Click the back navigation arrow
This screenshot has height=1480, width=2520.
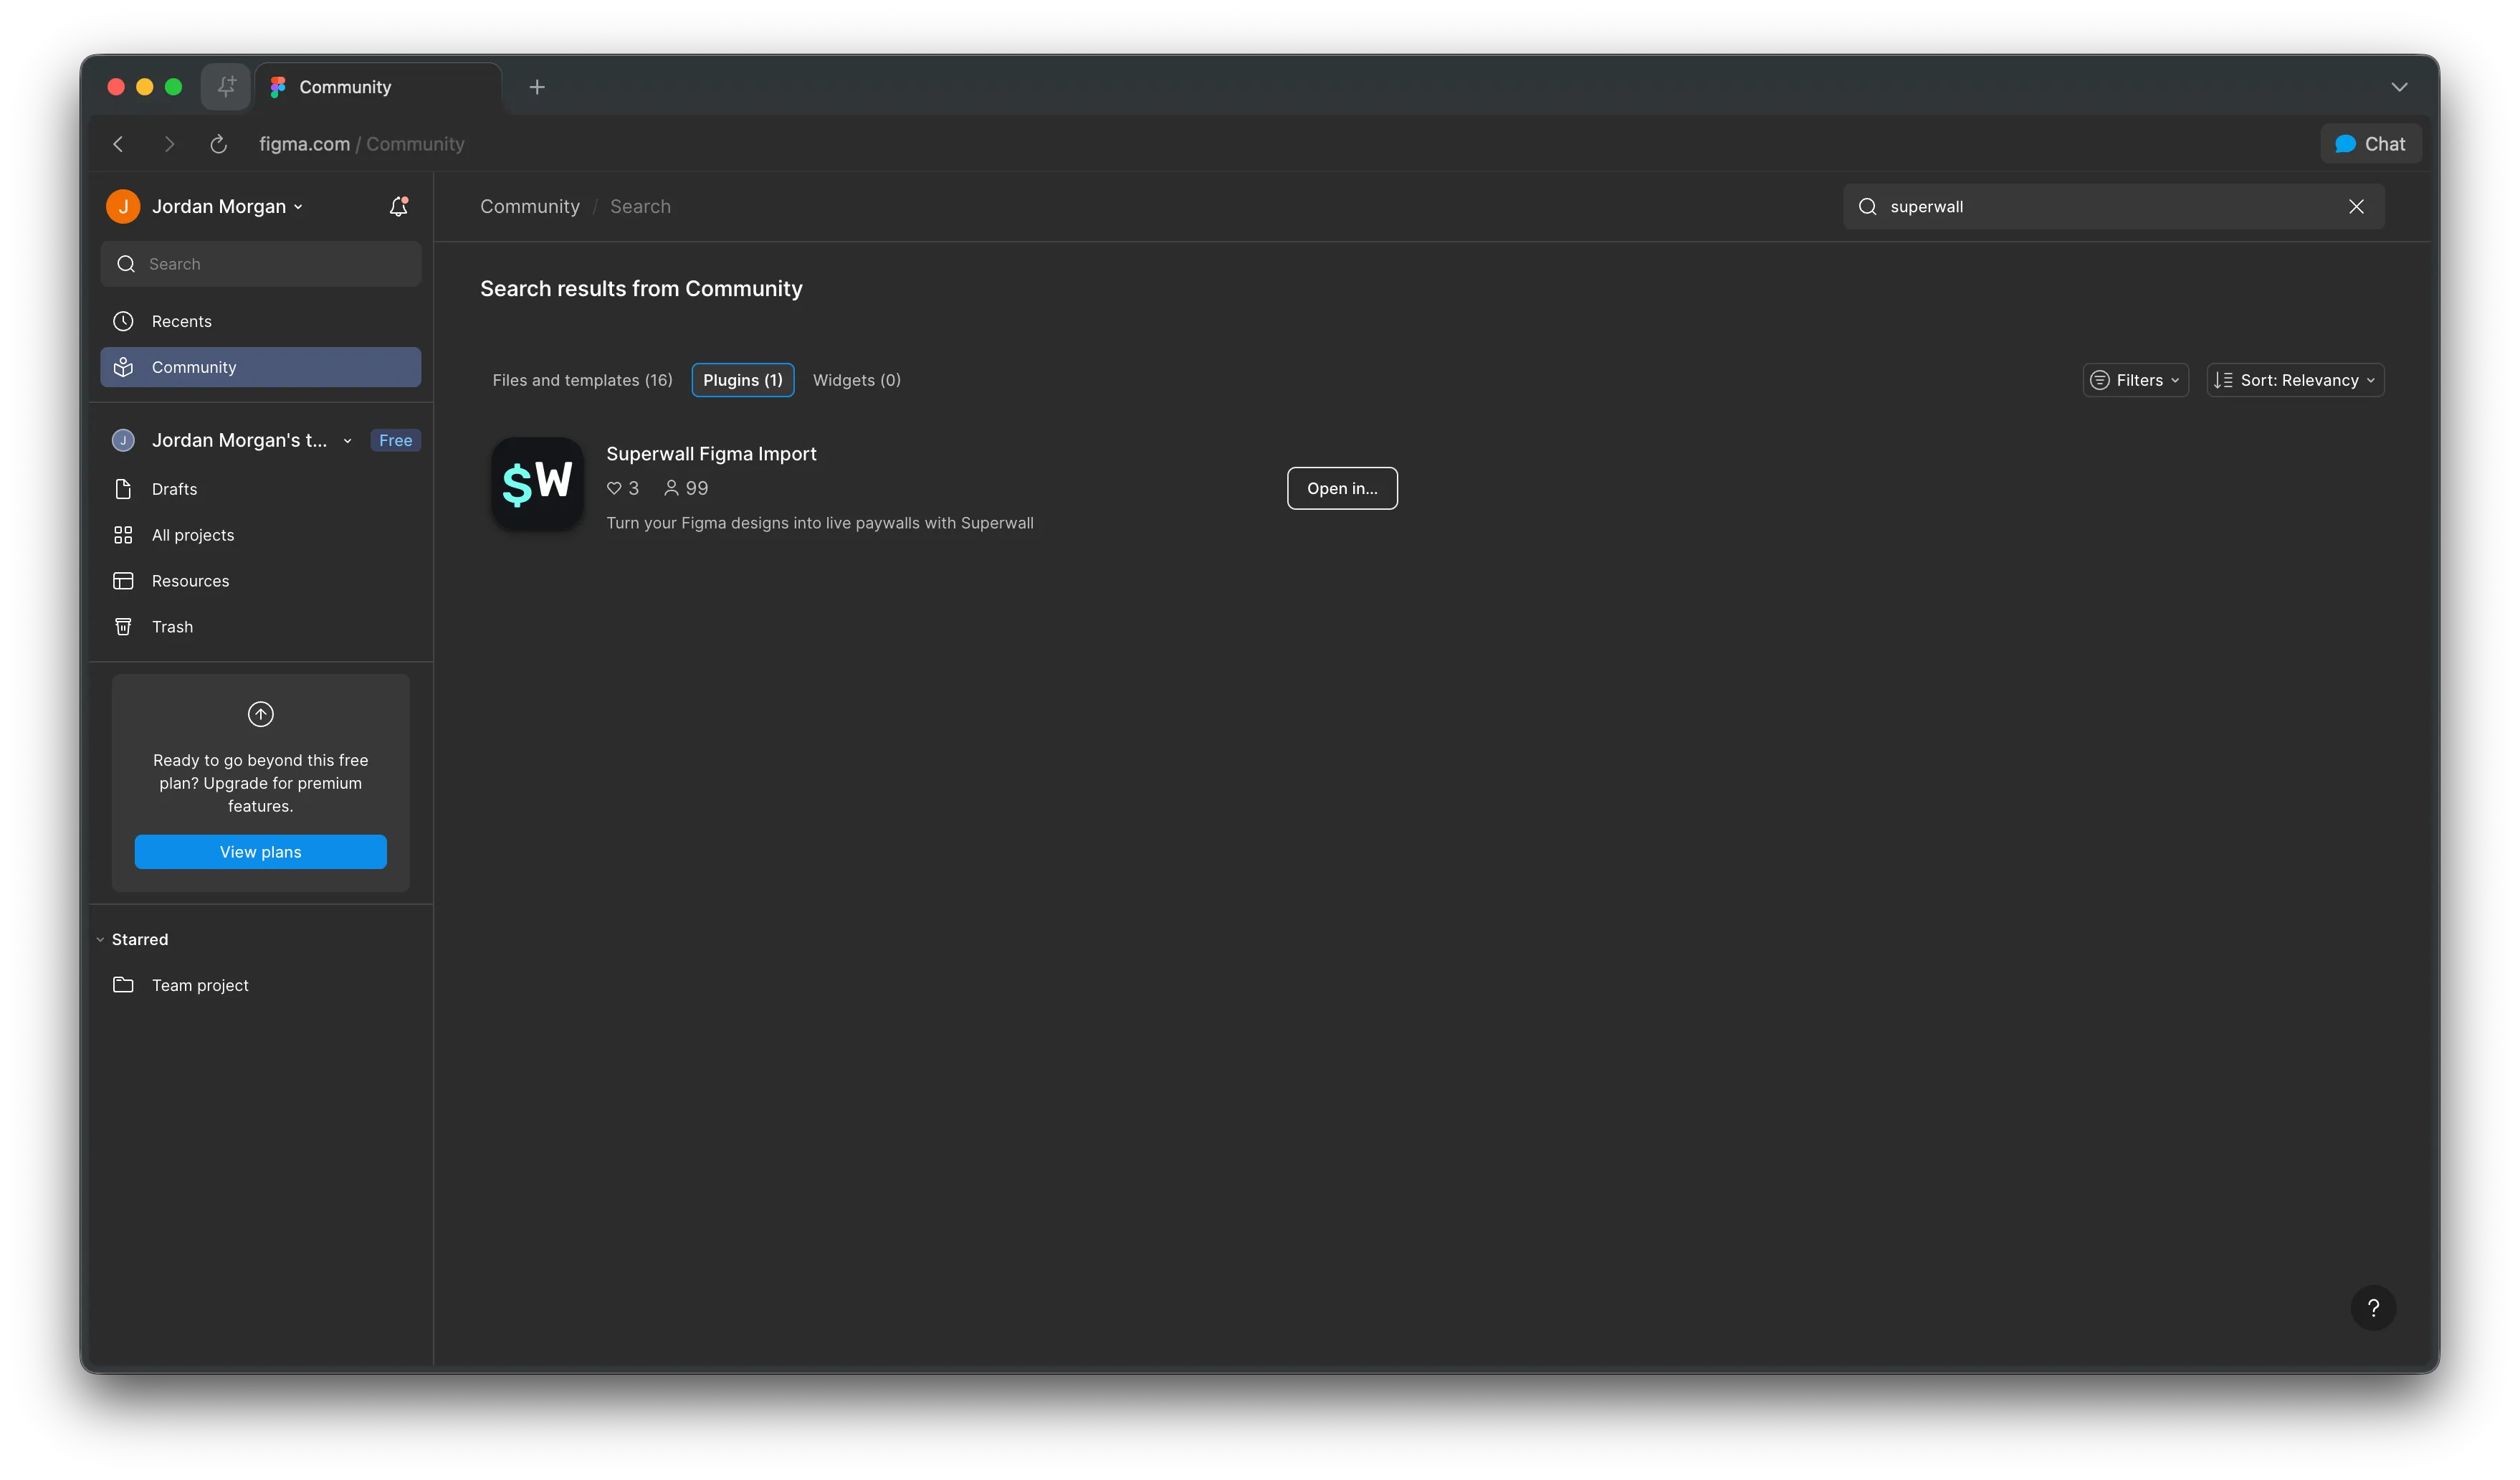118,144
